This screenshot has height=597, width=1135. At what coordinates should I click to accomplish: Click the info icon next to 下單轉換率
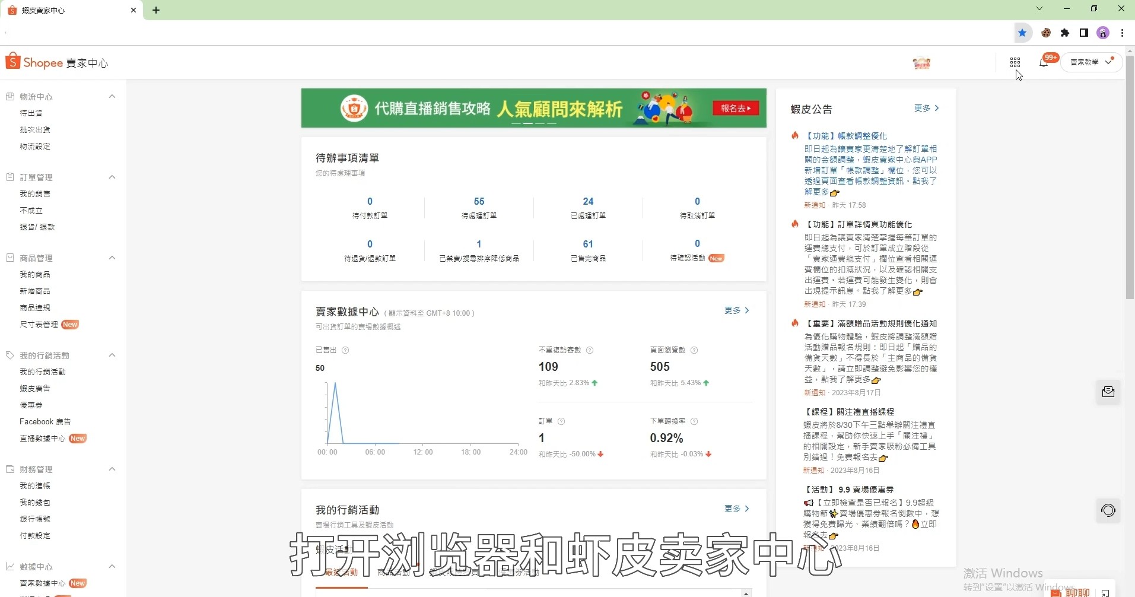[694, 421]
